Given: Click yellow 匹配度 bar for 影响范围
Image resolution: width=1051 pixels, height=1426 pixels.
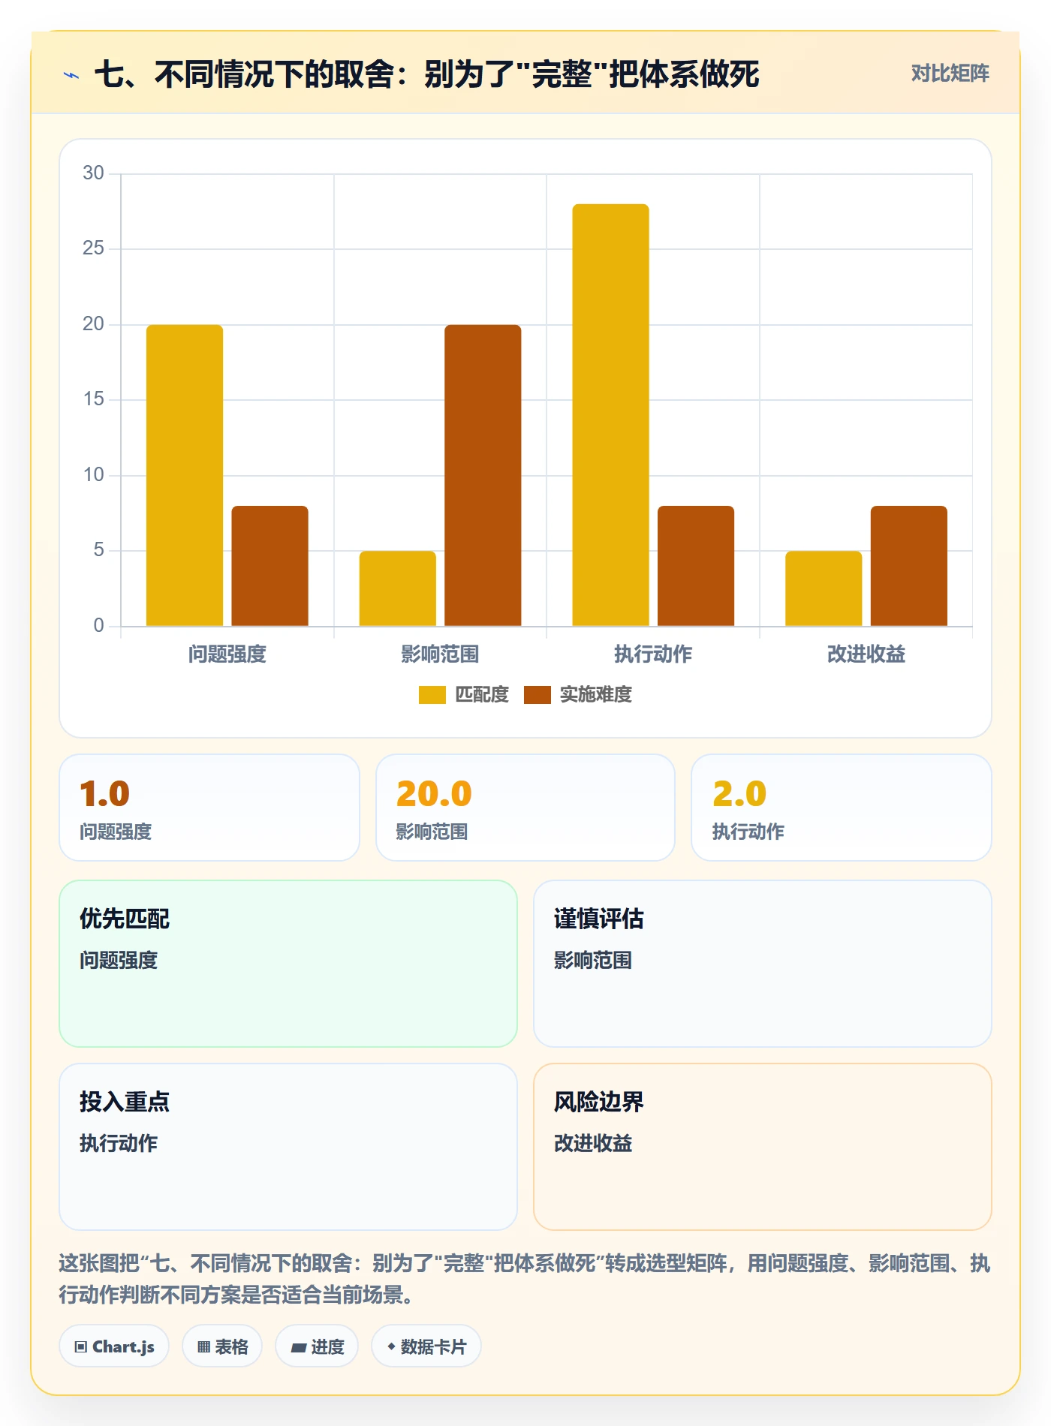Looking at the screenshot, I should coord(398,588).
